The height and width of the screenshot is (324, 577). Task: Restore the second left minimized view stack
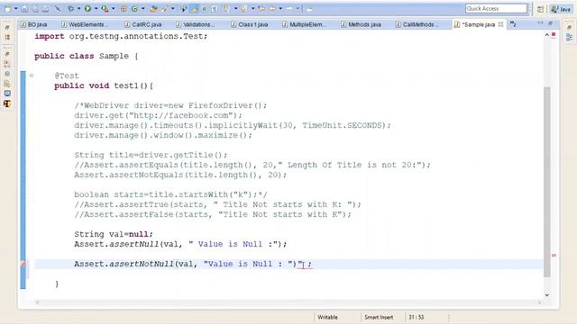pos(7,54)
